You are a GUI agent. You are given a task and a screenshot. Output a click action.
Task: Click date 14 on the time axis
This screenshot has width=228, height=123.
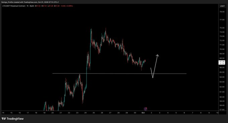coord(3,113)
